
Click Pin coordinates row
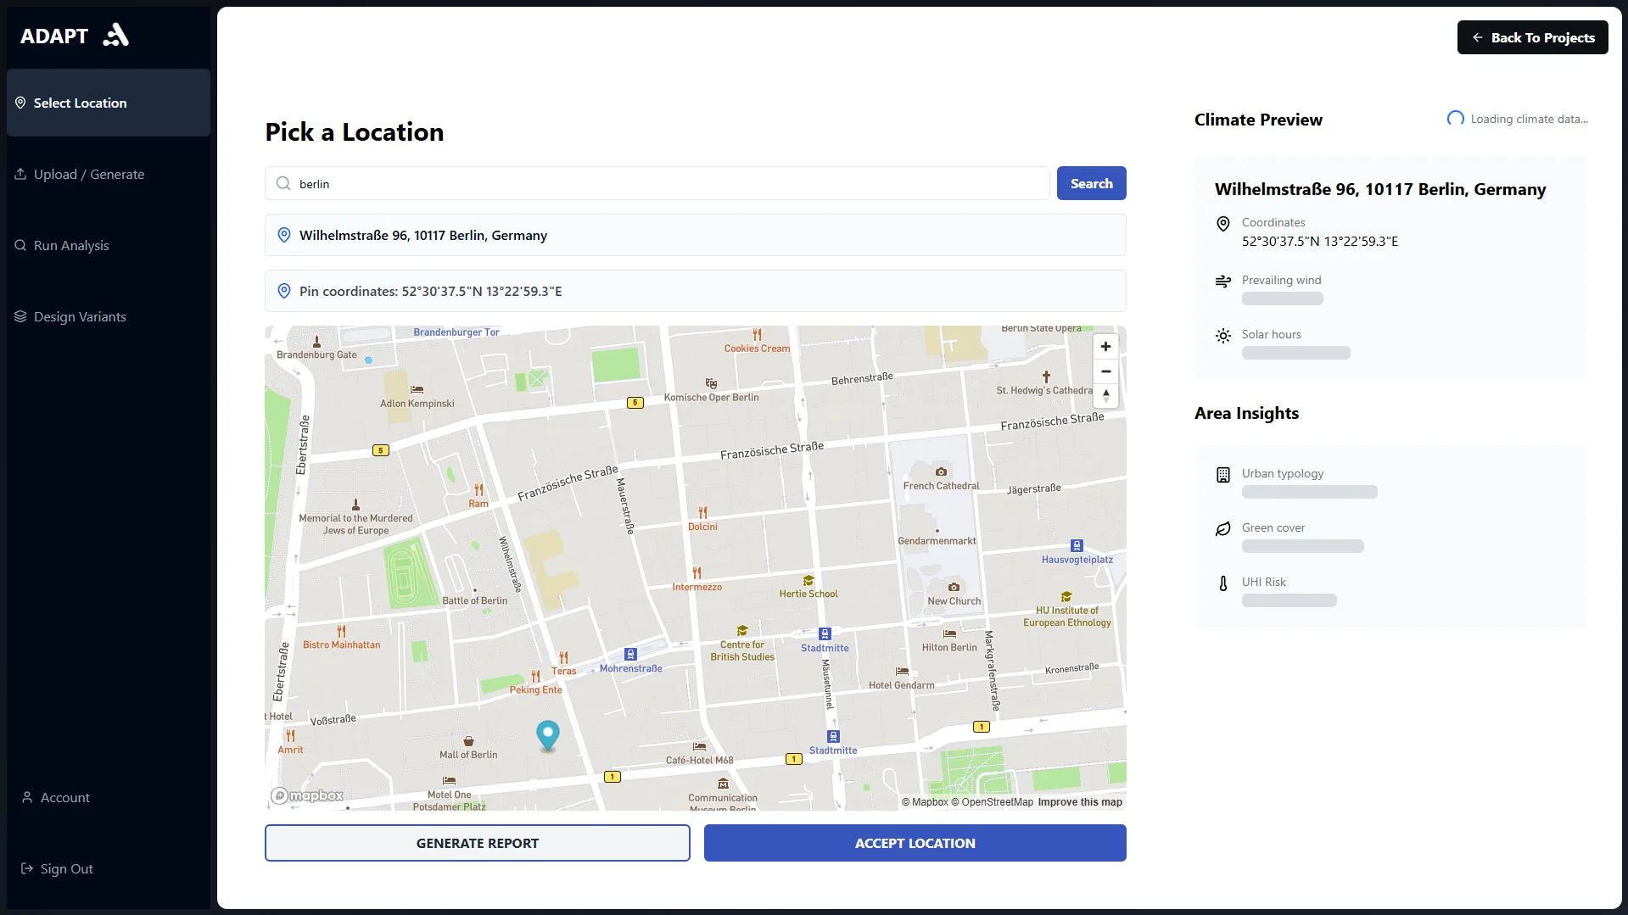click(x=696, y=291)
